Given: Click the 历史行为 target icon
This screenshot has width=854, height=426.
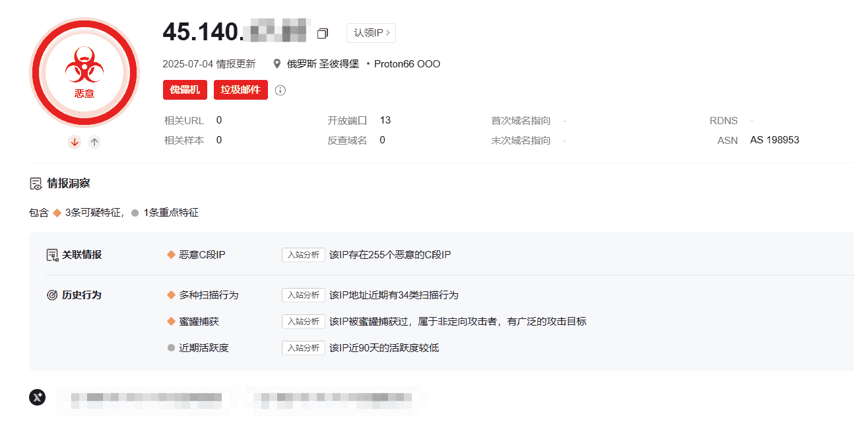Looking at the screenshot, I should pos(52,295).
